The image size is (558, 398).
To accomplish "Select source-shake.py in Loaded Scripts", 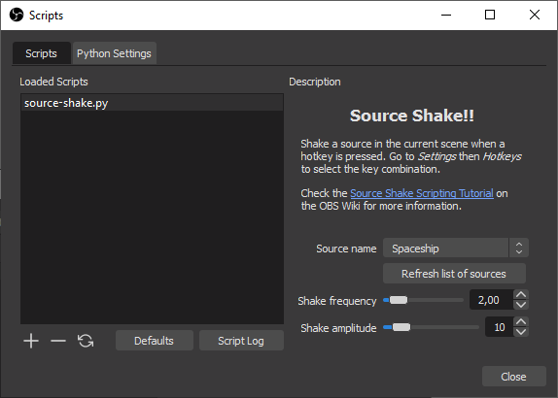I will tap(152, 103).
